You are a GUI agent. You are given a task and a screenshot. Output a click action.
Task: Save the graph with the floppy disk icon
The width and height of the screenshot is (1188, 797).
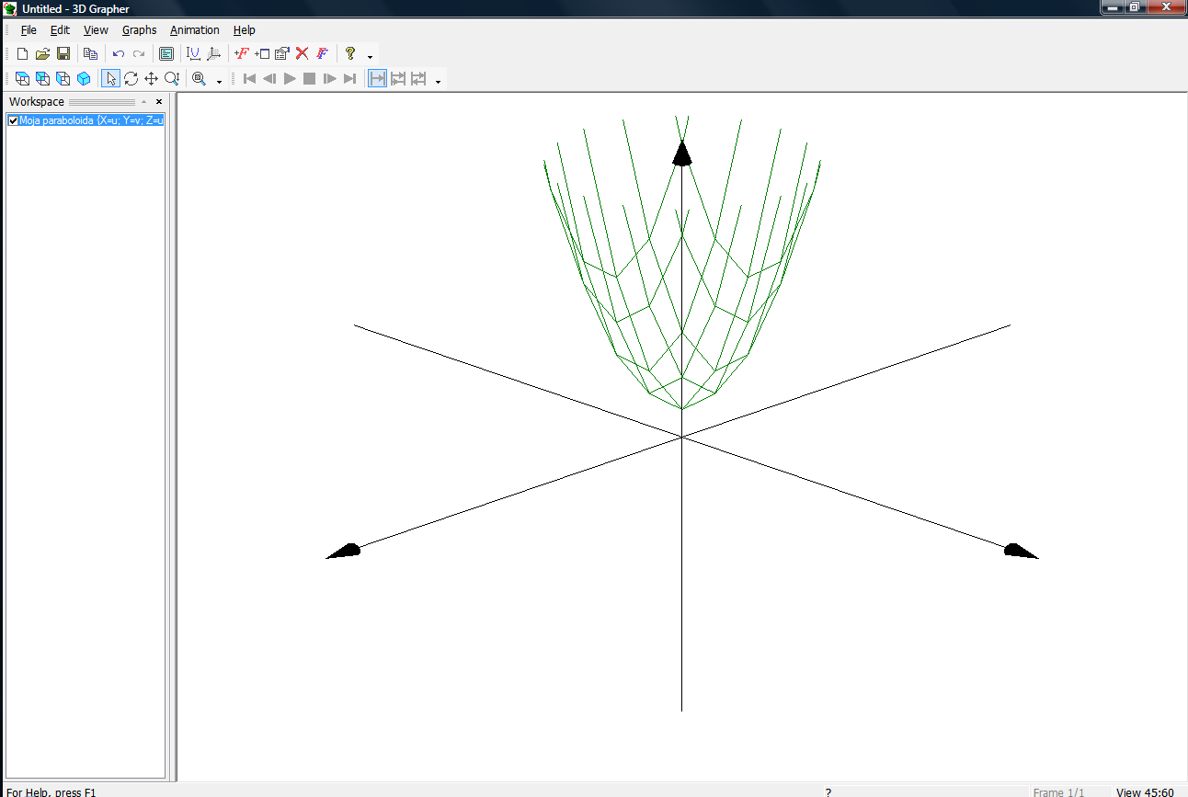pos(63,54)
